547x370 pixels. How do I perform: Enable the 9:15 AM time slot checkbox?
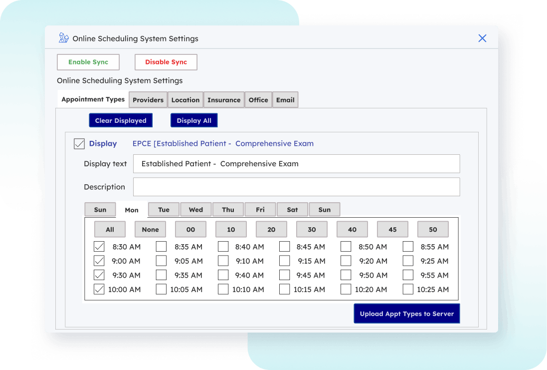tap(285, 261)
